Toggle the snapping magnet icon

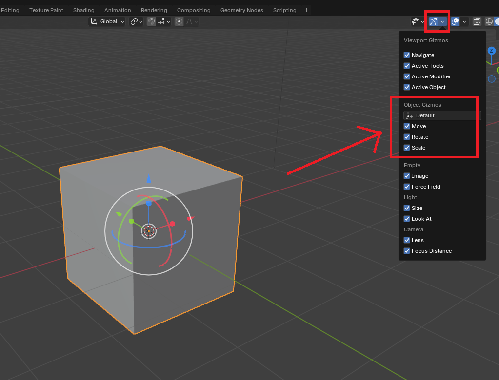(151, 21)
